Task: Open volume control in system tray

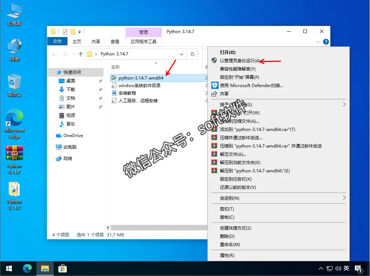Action: (x=338, y=268)
